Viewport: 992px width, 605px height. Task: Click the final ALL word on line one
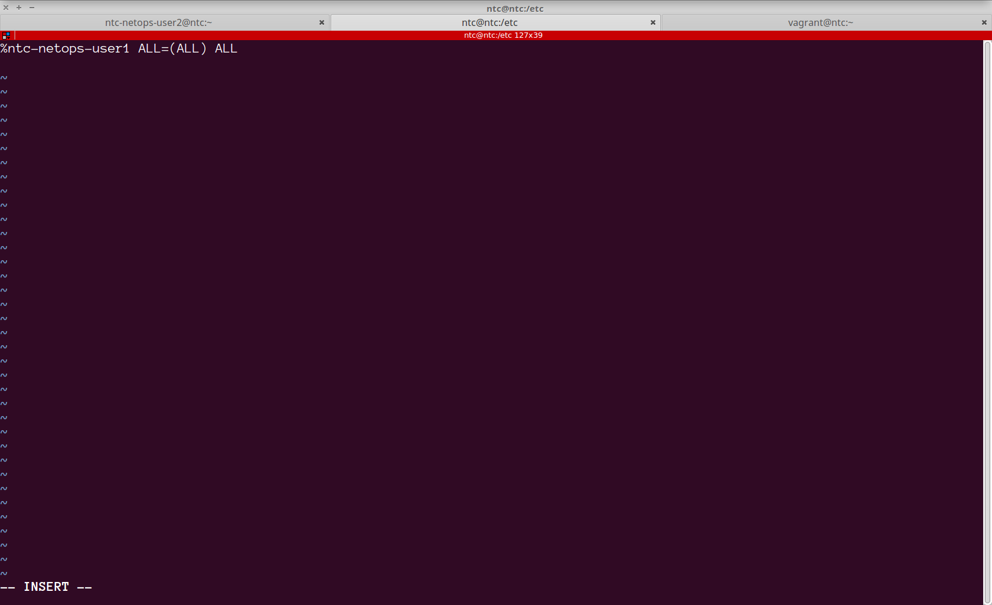tap(226, 48)
